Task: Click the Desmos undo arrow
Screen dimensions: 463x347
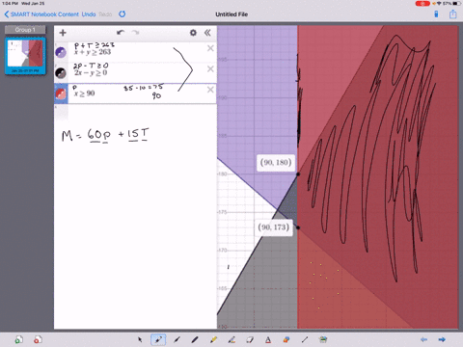Action: pyautogui.click(x=121, y=33)
